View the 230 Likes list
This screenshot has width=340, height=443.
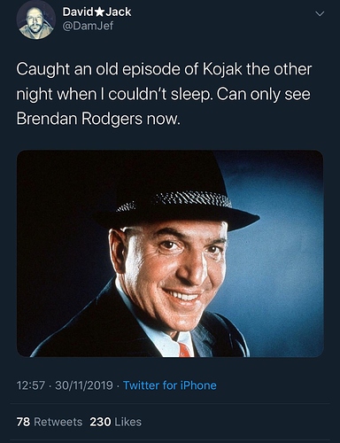(116, 422)
